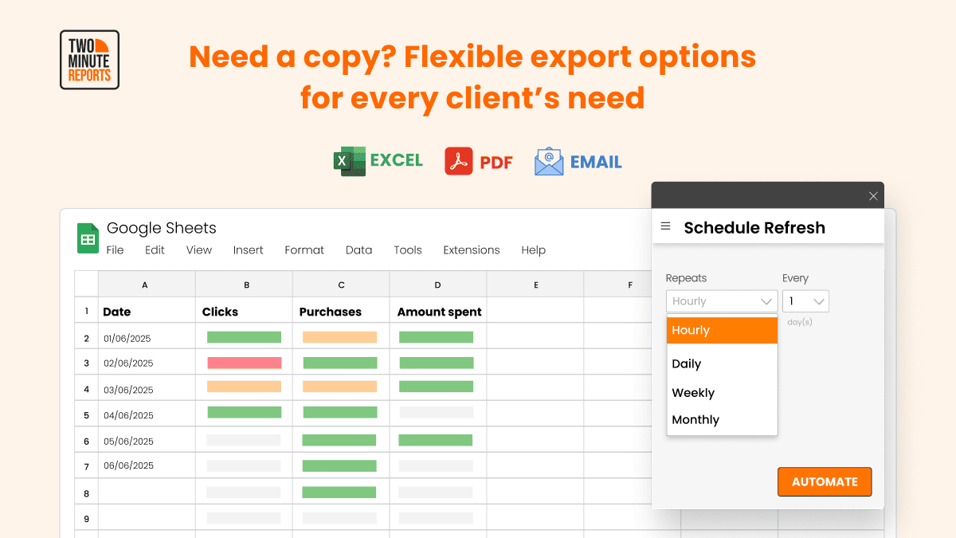Select Hourly in the Repeats list
956x538 pixels.
pyautogui.click(x=722, y=330)
